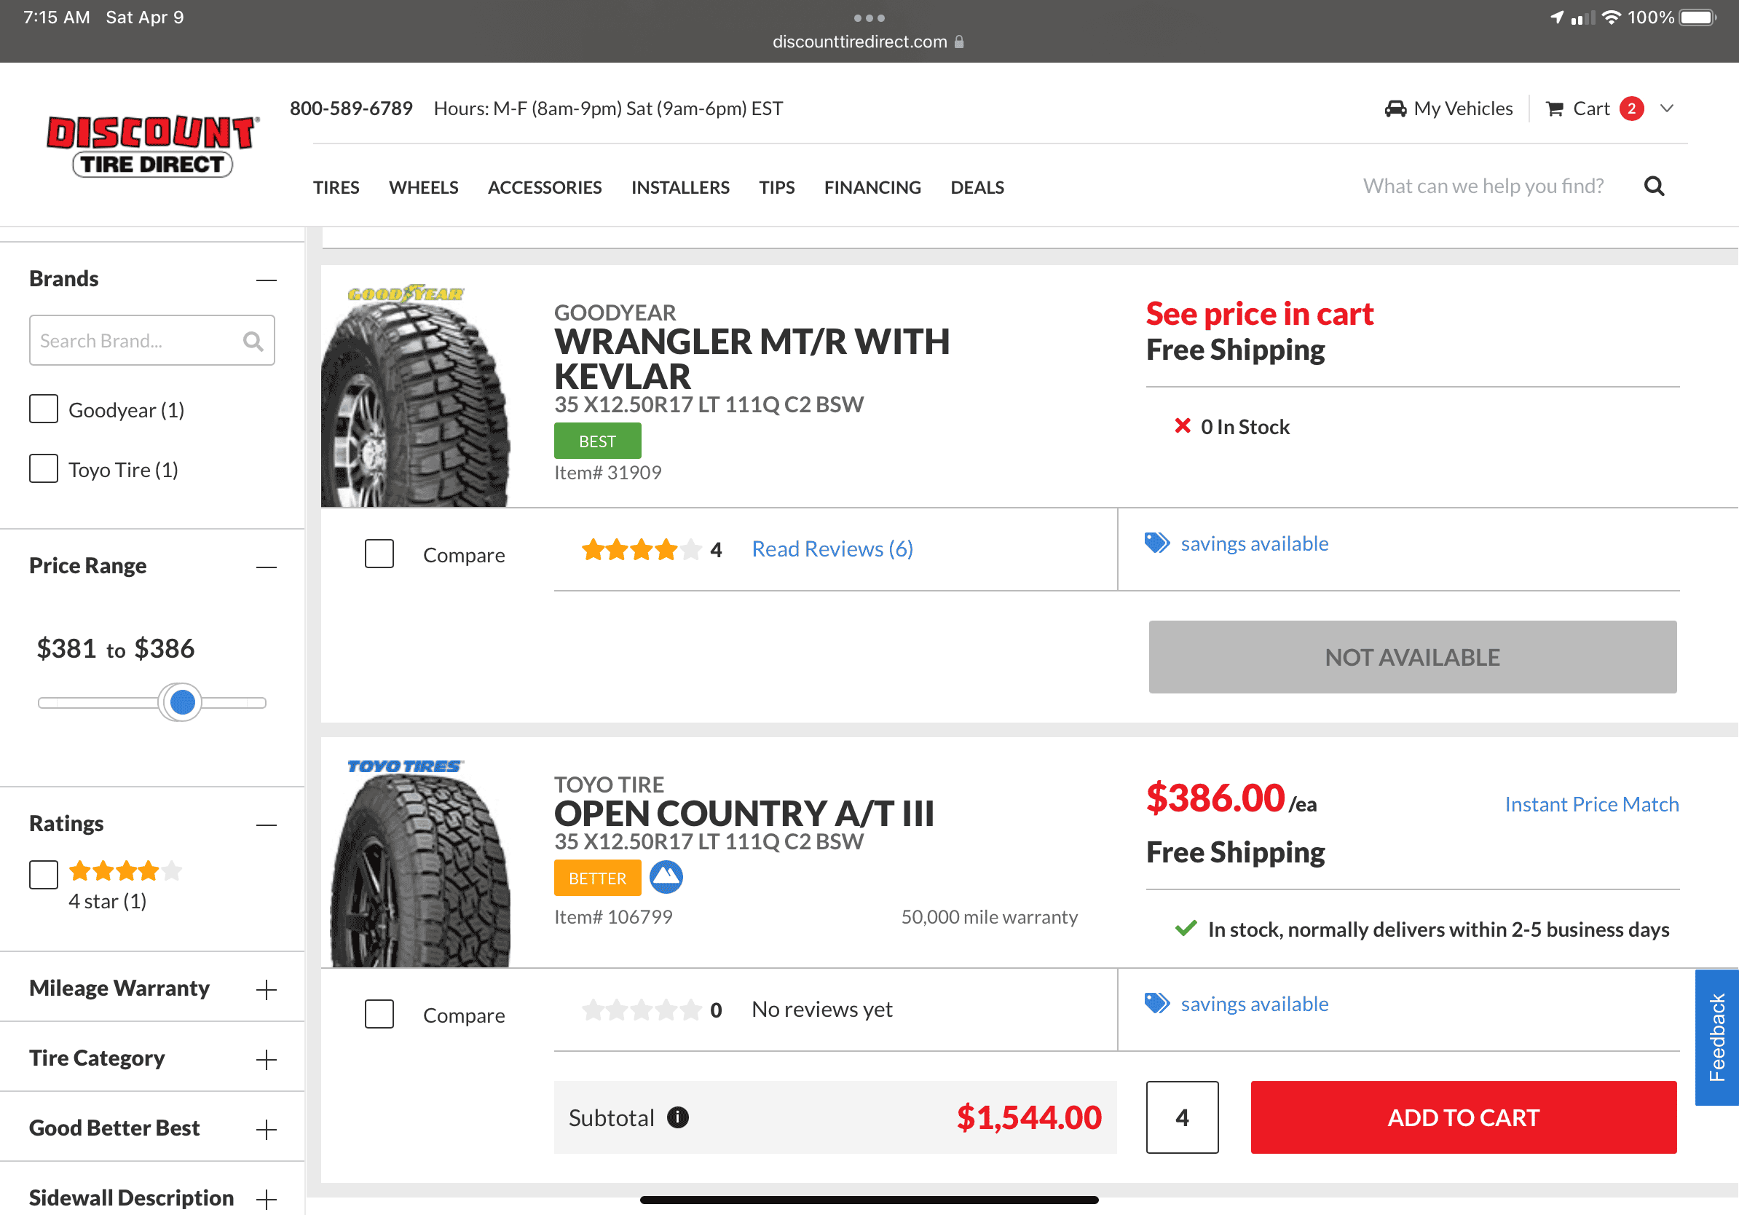Image resolution: width=1739 pixels, height=1215 pixels.
Task: Click the My Vehicles car icon
Action: 1395,109
